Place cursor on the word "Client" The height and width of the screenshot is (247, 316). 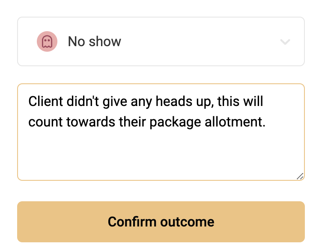tap(45, 101)
